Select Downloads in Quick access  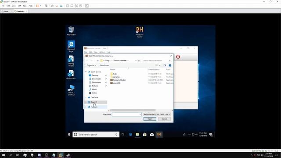coord(96,79)
